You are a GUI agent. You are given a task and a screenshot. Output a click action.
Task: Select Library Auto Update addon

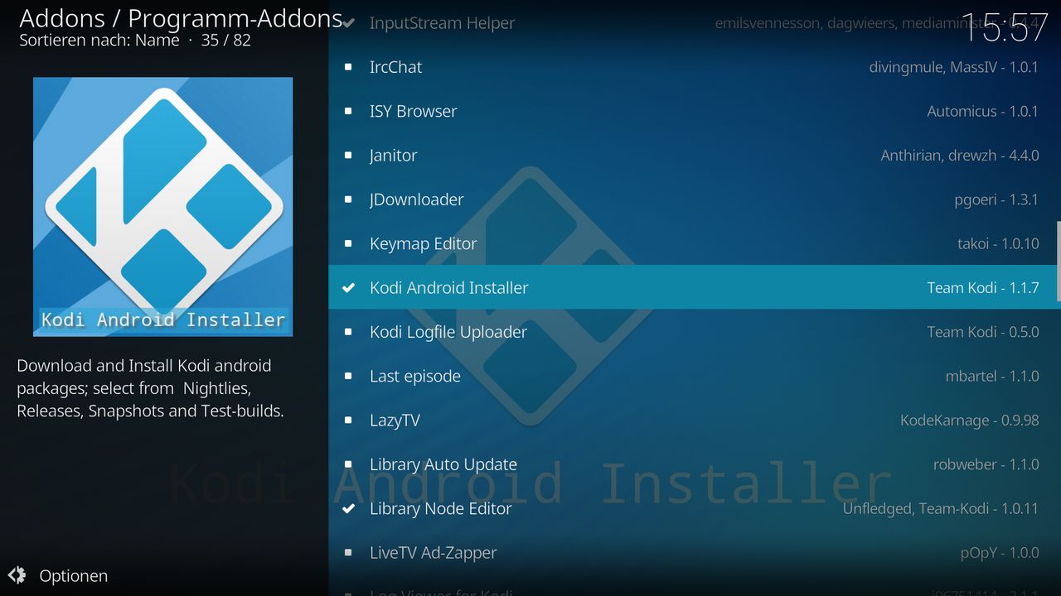coord(693,464)
